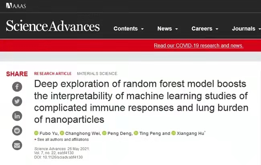Expand the Contents dropdown menu

point(128,29)
